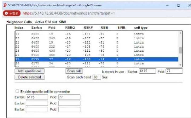The width and height of the screenshot is (191, 118).
Task: Click the SINR column header
Action: click(x=122, y=28)
